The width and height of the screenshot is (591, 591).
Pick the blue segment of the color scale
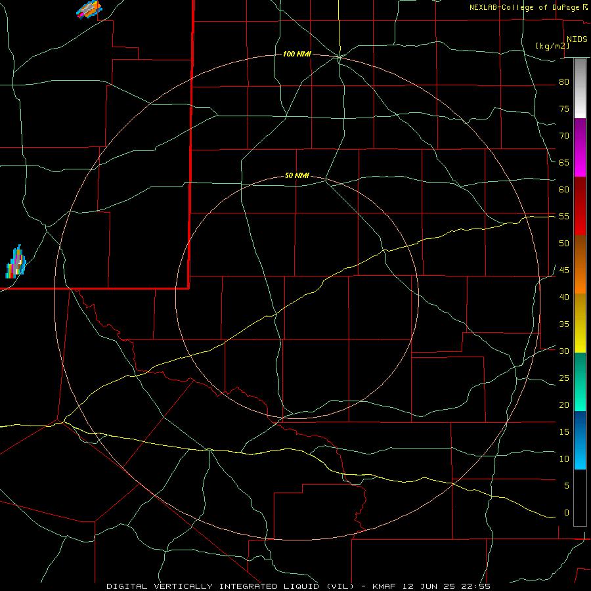click(580, 440)
